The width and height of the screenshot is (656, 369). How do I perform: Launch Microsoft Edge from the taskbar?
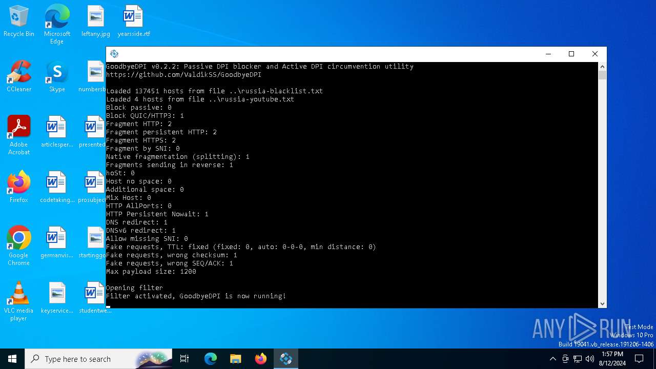(x=211, y=359)
